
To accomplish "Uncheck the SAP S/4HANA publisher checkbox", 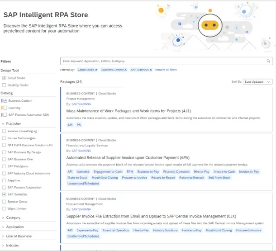I will 4,194.
